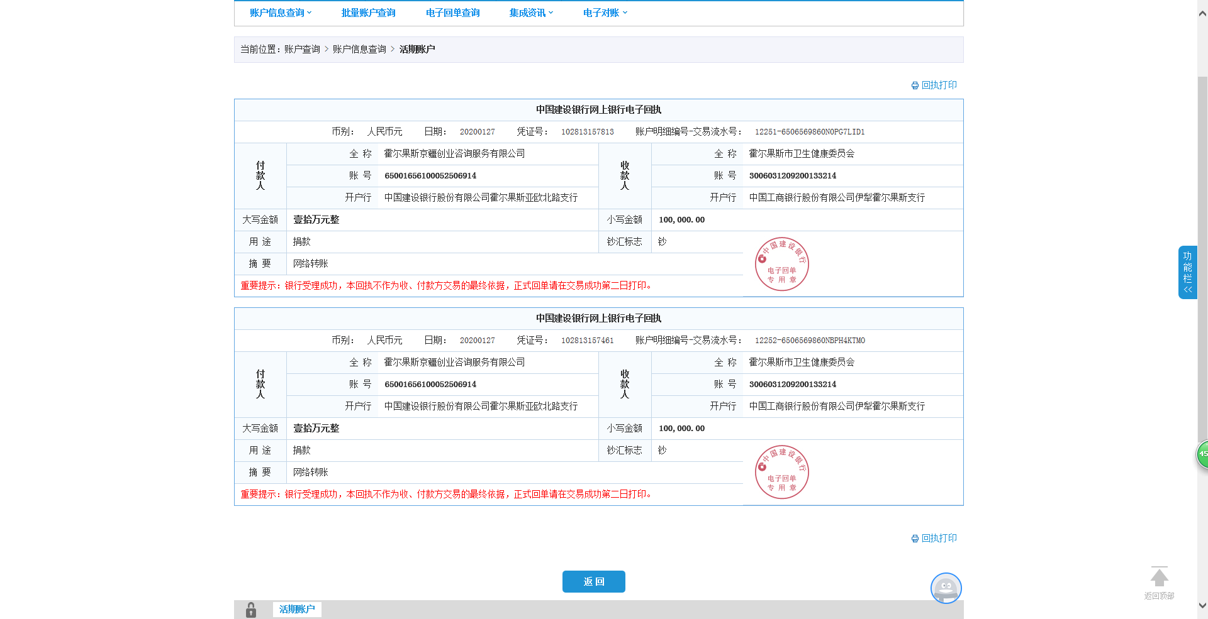Select 人民币元 currency in second receipt
1208x619 pixels.
pyautogui.click(x=384, y=340)
